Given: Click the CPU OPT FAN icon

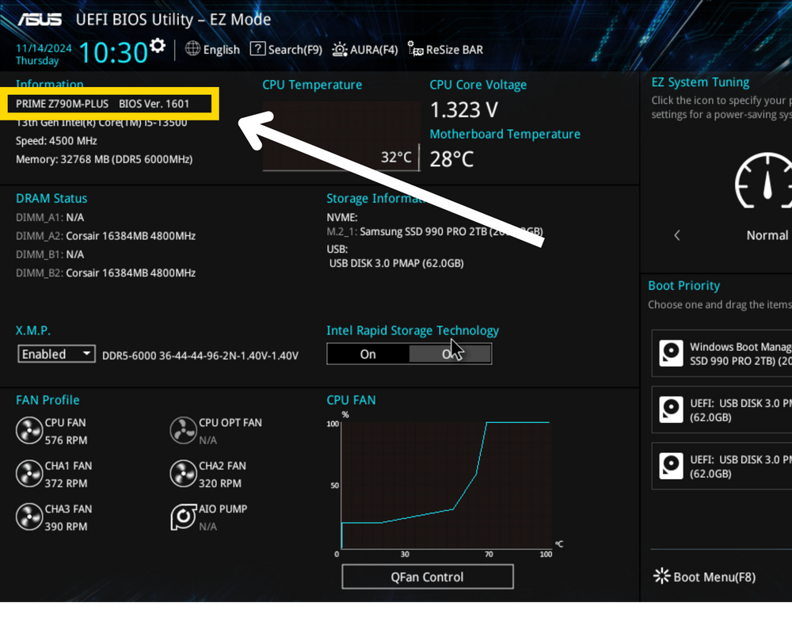Looking at the screenshot, I should tap(184, 430).
